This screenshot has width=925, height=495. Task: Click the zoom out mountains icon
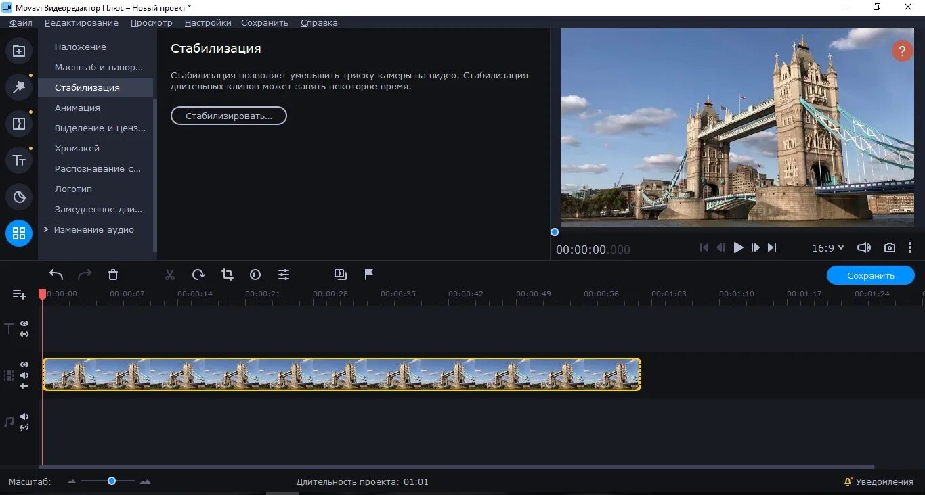(x=72, y=482)
